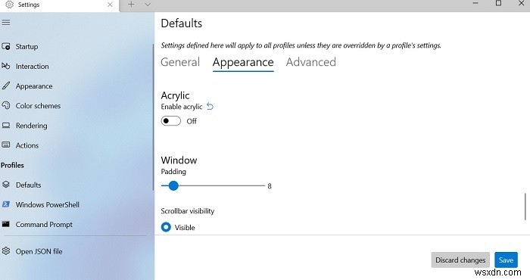Minimize the Terminal window
Screen dimensions: 530x280
click(475, 3)
